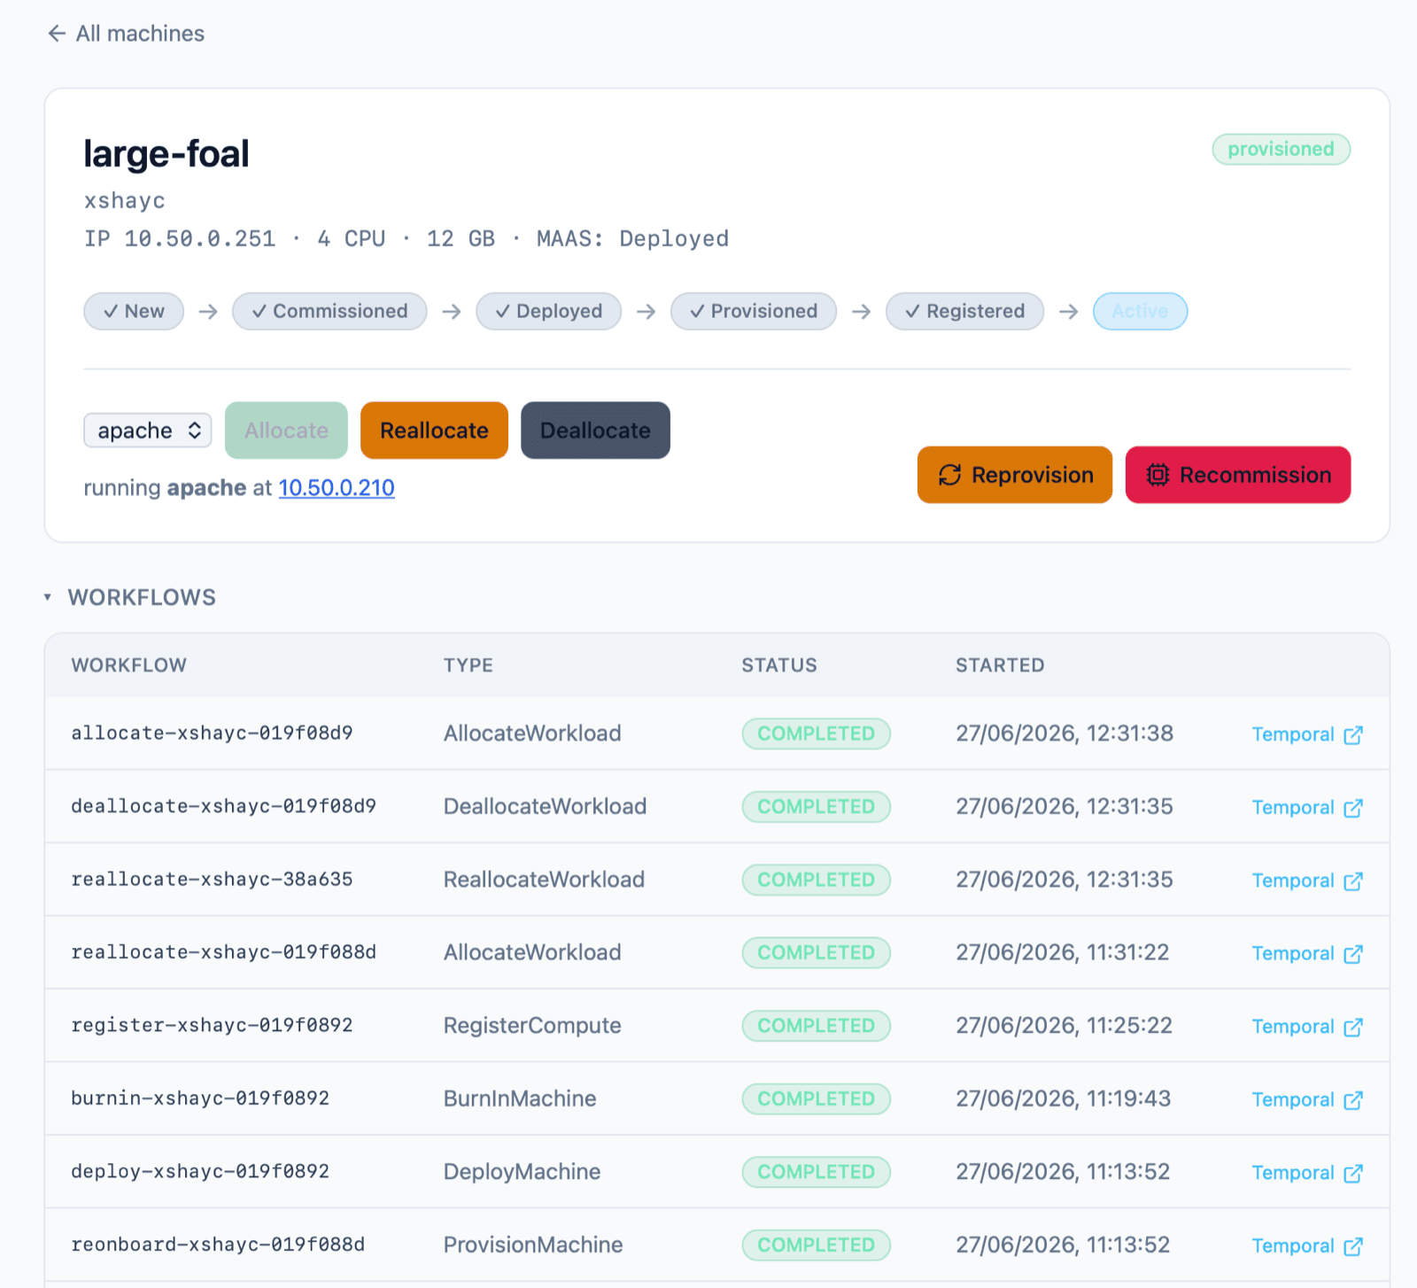
Task: Select workflow name deploy-xshayc-019f0892
Action: coord(200,1172)
